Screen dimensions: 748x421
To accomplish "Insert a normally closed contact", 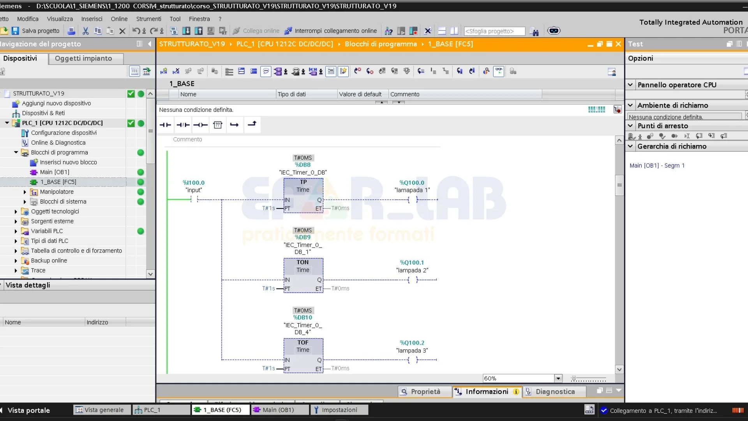I will [183, 125].
